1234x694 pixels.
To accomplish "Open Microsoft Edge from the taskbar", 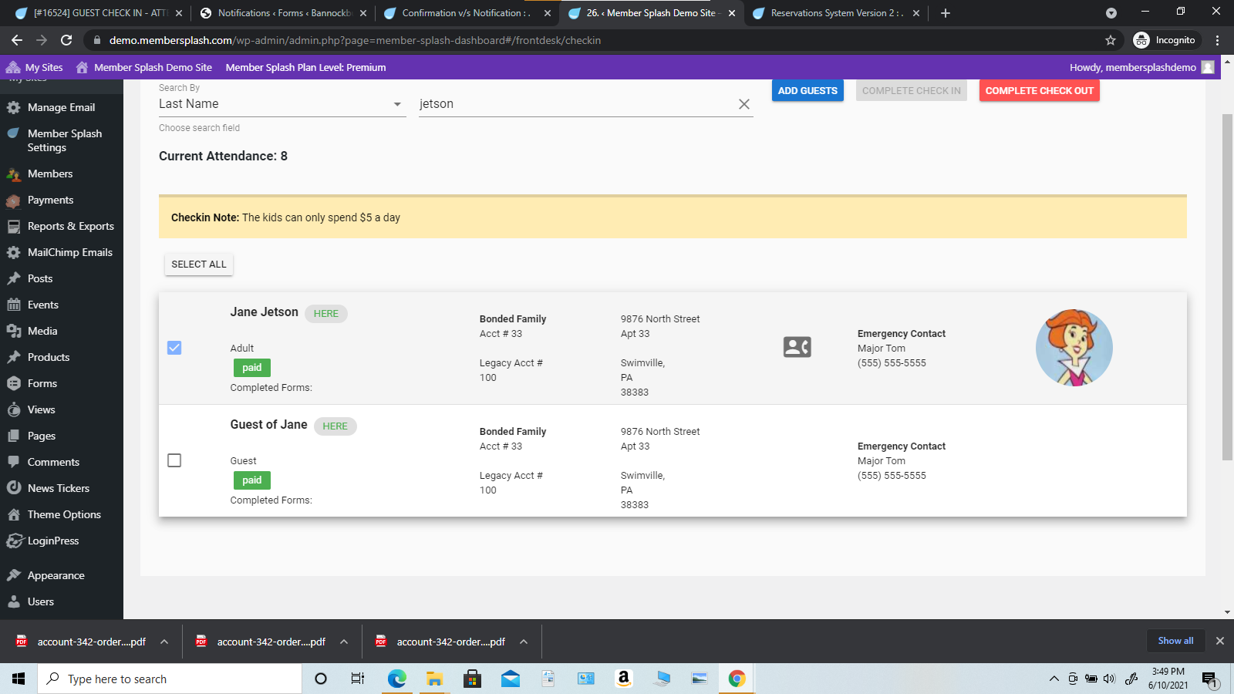I will 396,679.
